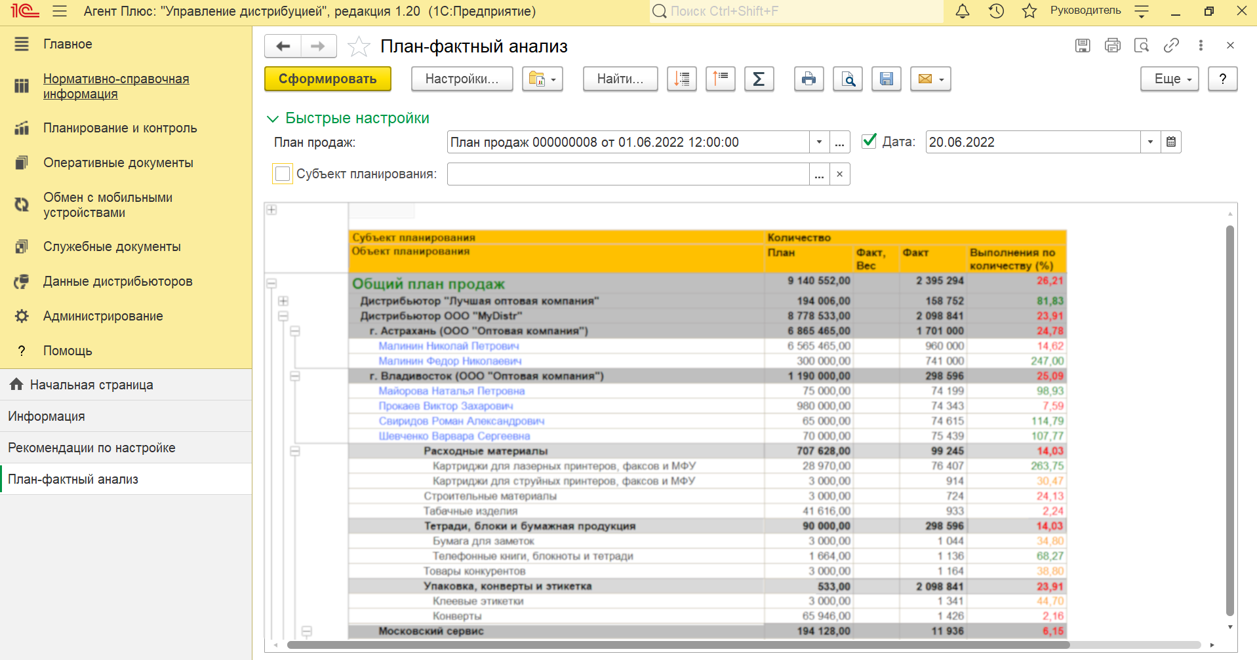Screen dimensions: 1257x660
Task: Enable the Субъект планирования checkbox
Action: tap(283, 174)
